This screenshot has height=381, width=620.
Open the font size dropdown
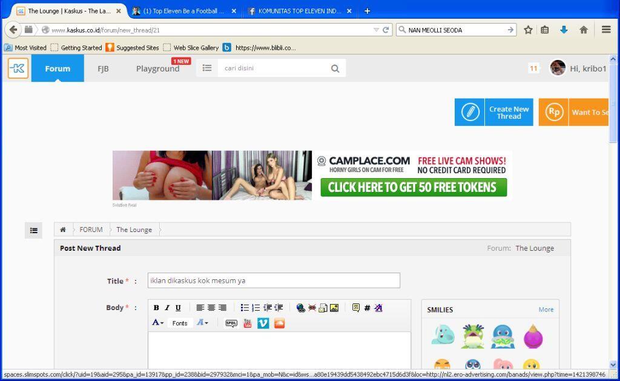coord(202,322)
